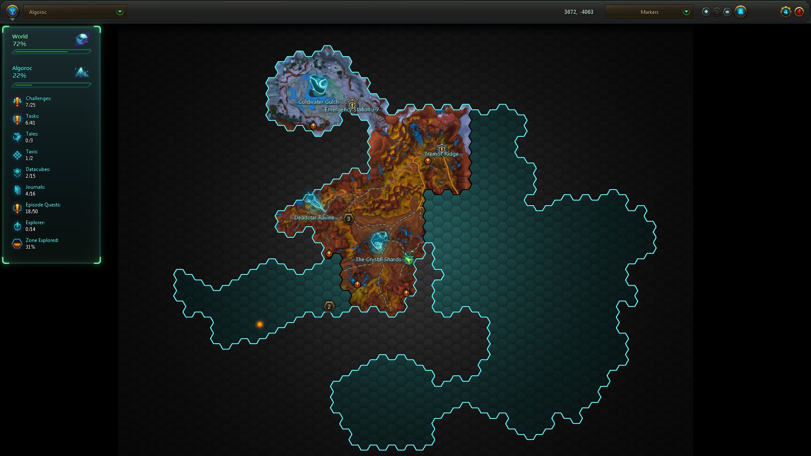The width and height of the screenshot is (811, 456).
Task: Close the map with the red button
Action: click(x=799, y=12)
